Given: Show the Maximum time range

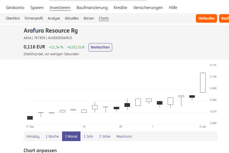Looking at the screenshot, I should (x=124, y=136).
